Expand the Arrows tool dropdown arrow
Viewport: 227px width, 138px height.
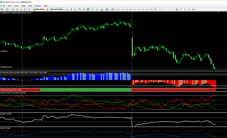tap(195, 9)
